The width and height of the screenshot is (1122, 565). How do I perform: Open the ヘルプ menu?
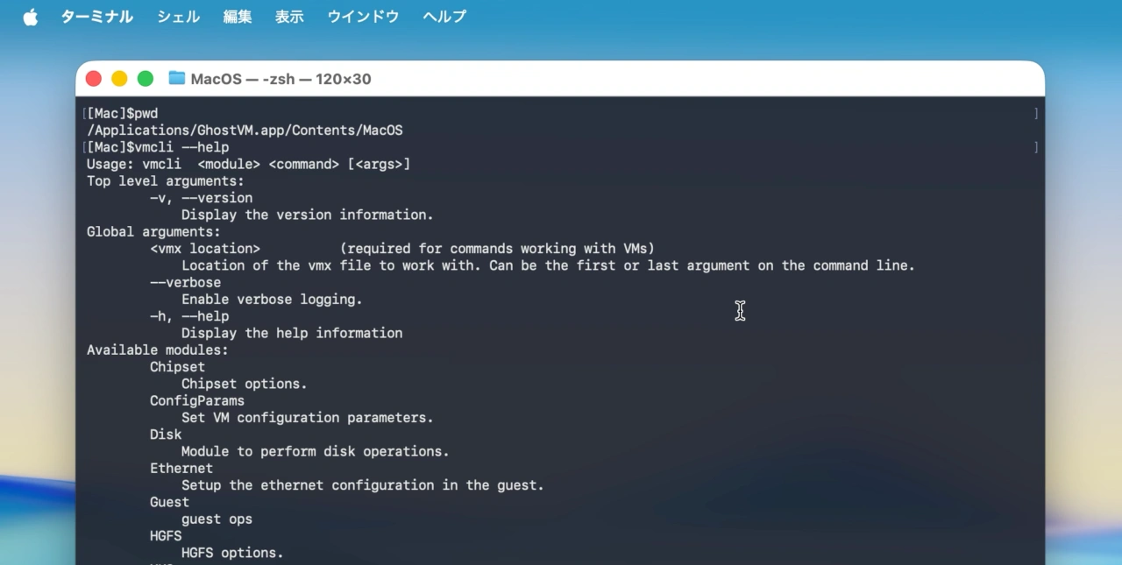(x=444, y=17)
